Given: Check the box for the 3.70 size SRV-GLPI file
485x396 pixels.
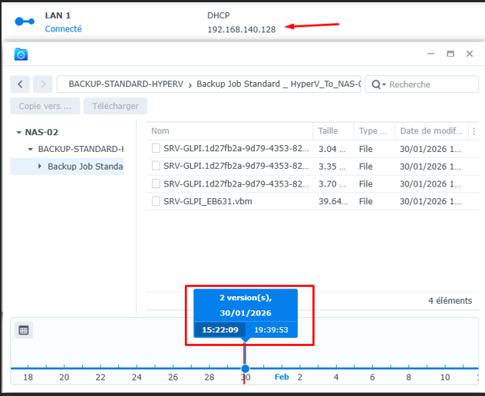Looking at the screenshot, I should pyautogui.click(x=156, y=183).
